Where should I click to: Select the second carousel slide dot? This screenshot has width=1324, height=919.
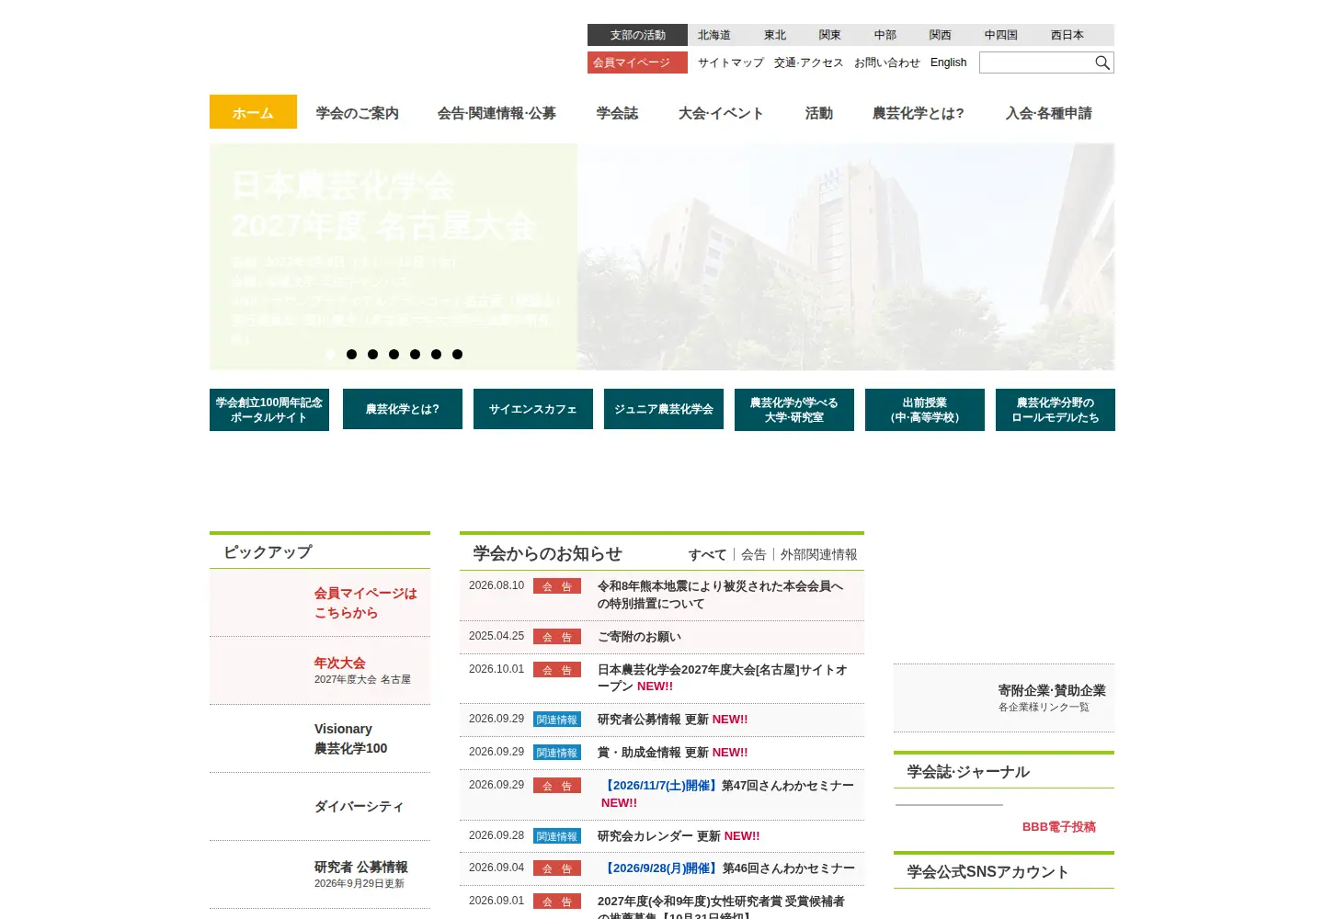coord(351,354)
